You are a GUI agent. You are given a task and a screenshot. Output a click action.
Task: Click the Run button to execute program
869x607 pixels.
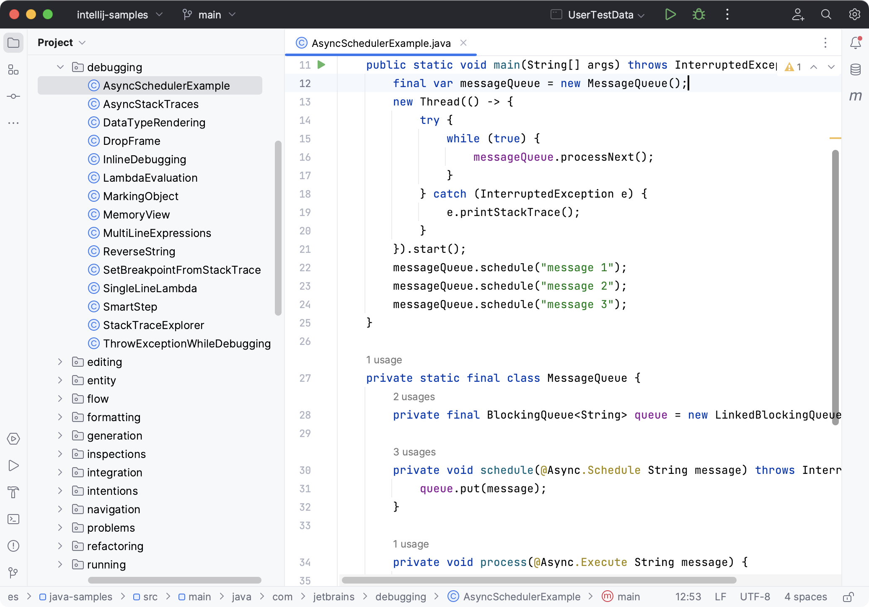670,15
